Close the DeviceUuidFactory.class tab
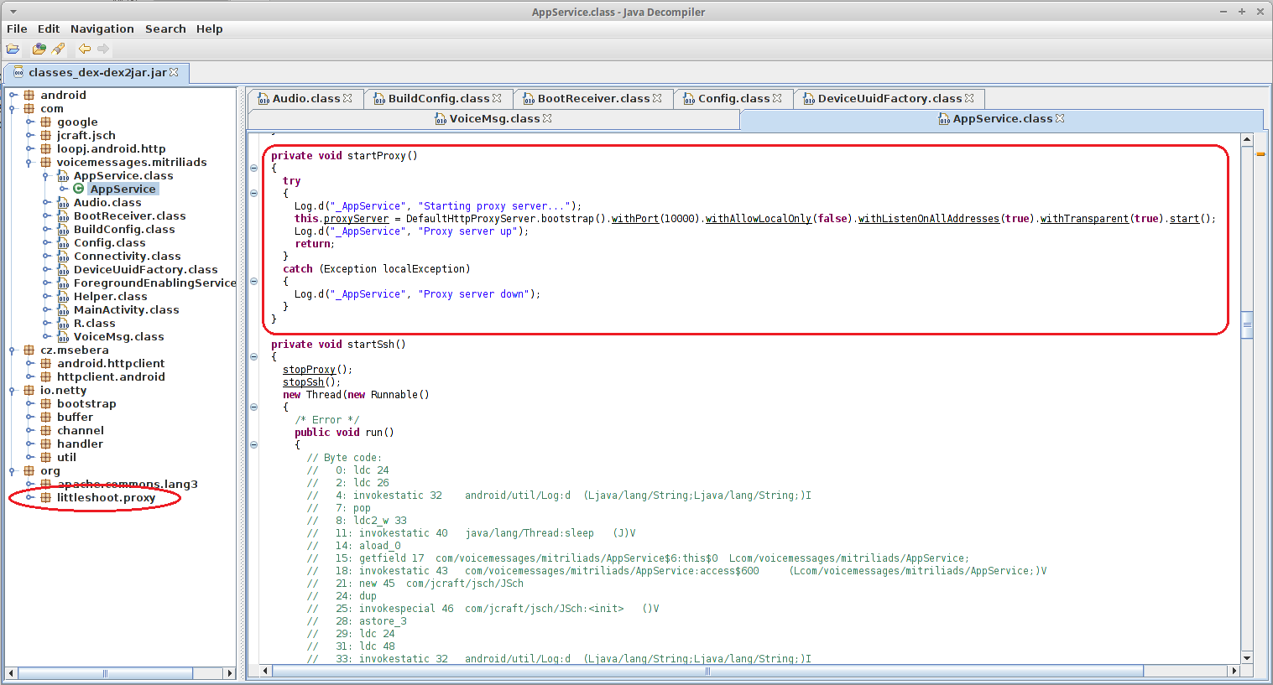This screenshot has width=1273, height=685. coord(969,98)
